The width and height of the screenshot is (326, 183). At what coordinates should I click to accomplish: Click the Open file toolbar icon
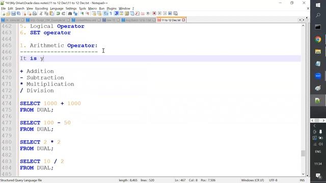pos(8,14)
